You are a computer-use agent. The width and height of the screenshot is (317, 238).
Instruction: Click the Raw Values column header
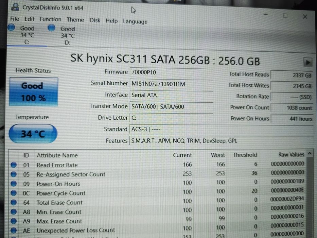coord(291,155)
